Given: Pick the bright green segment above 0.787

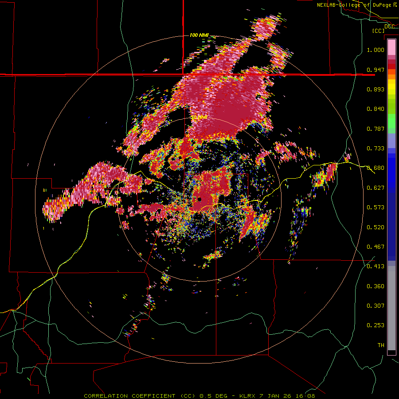Looking at the screenshot, I should [391, 121].
